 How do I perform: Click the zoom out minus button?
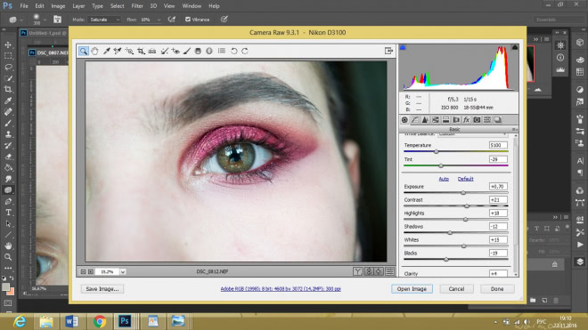coord(83,271)
